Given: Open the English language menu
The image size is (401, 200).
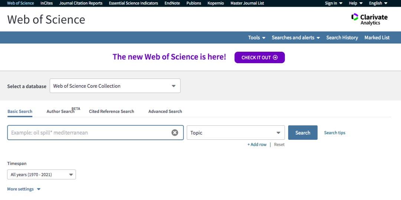Looking at the screenshot, I should click(x=378, y=3).
